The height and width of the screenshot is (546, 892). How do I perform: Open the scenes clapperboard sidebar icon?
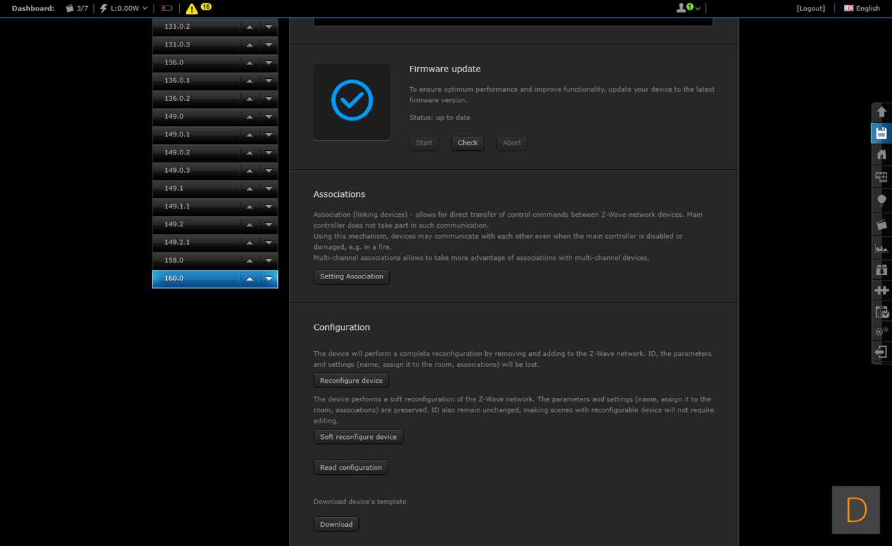881,224
